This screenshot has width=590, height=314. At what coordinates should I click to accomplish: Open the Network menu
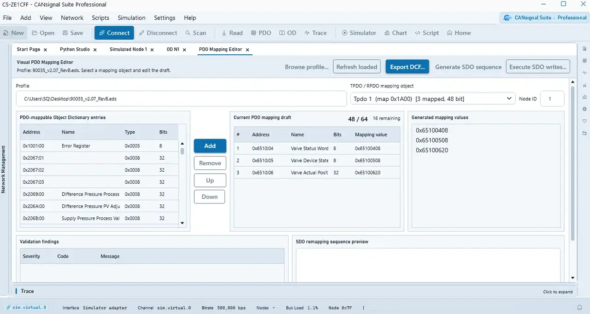pos(72,18)
